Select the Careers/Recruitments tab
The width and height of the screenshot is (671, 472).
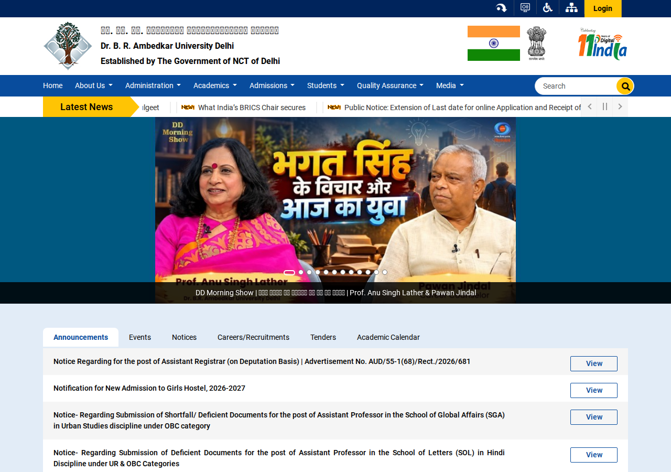point(253,337)
